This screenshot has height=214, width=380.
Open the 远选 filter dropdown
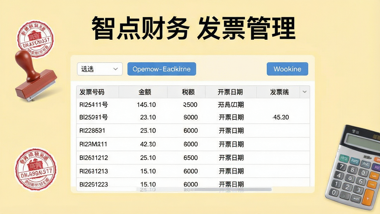click(x=99, y=69)
